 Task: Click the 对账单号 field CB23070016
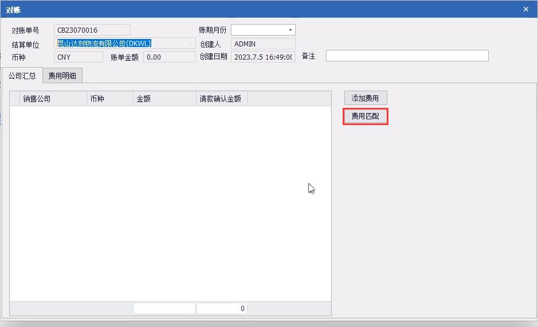click(92, 30)
